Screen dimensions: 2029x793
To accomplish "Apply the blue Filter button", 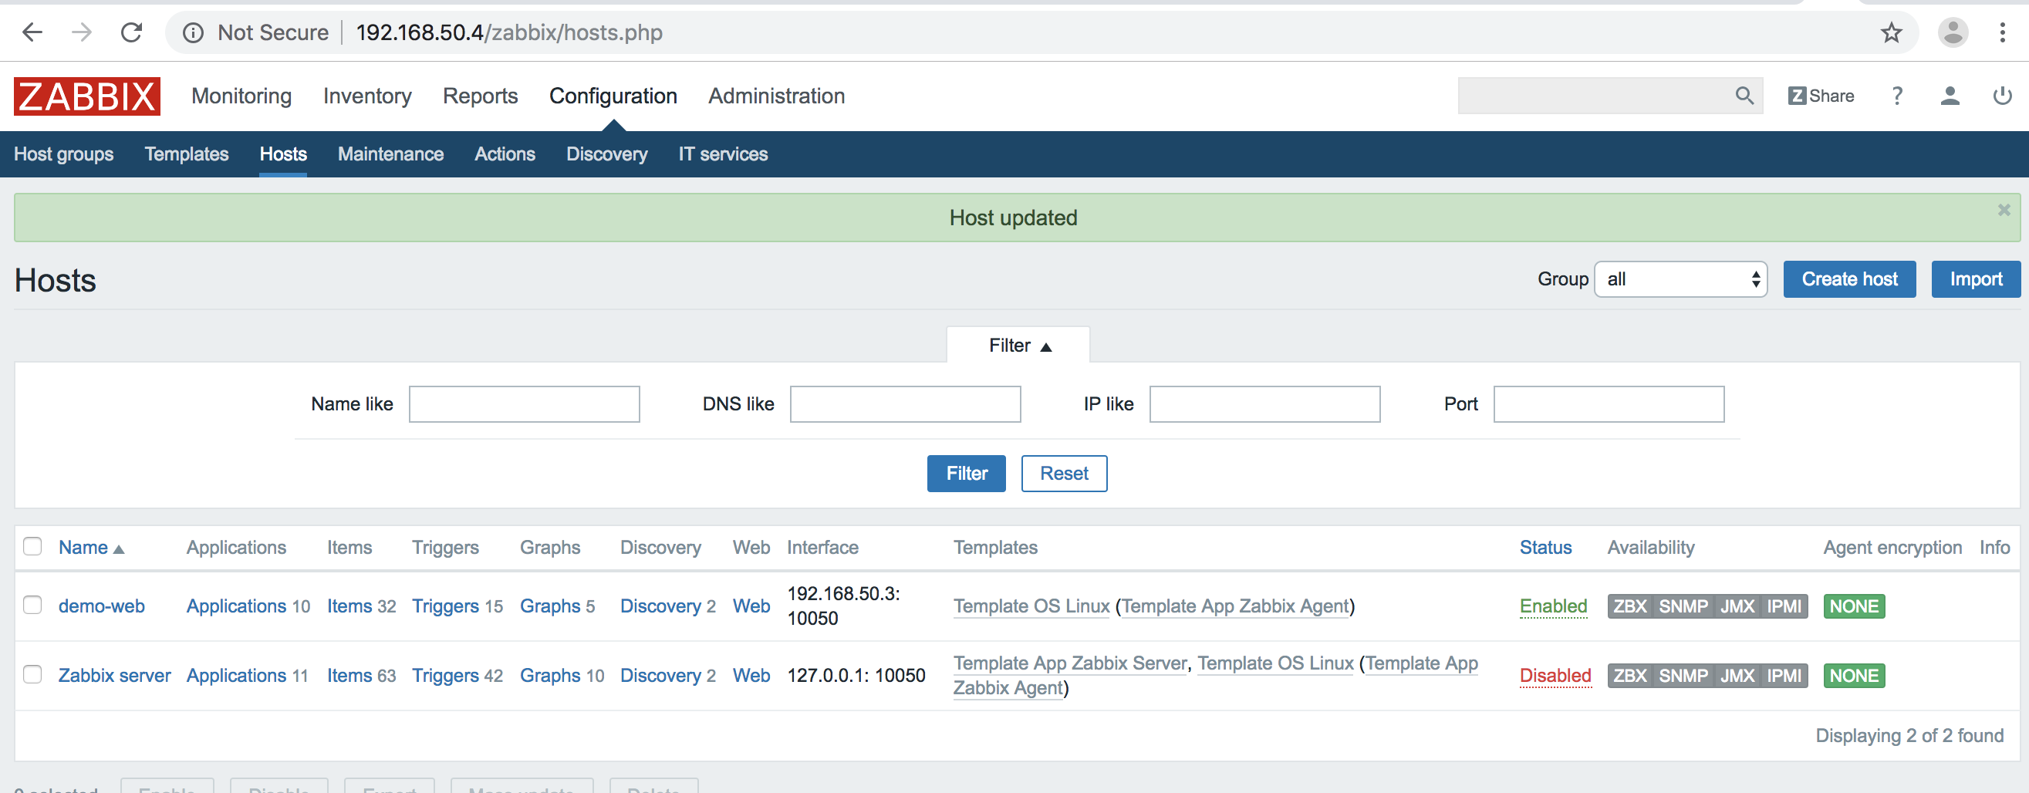I will tap(966, 474).
